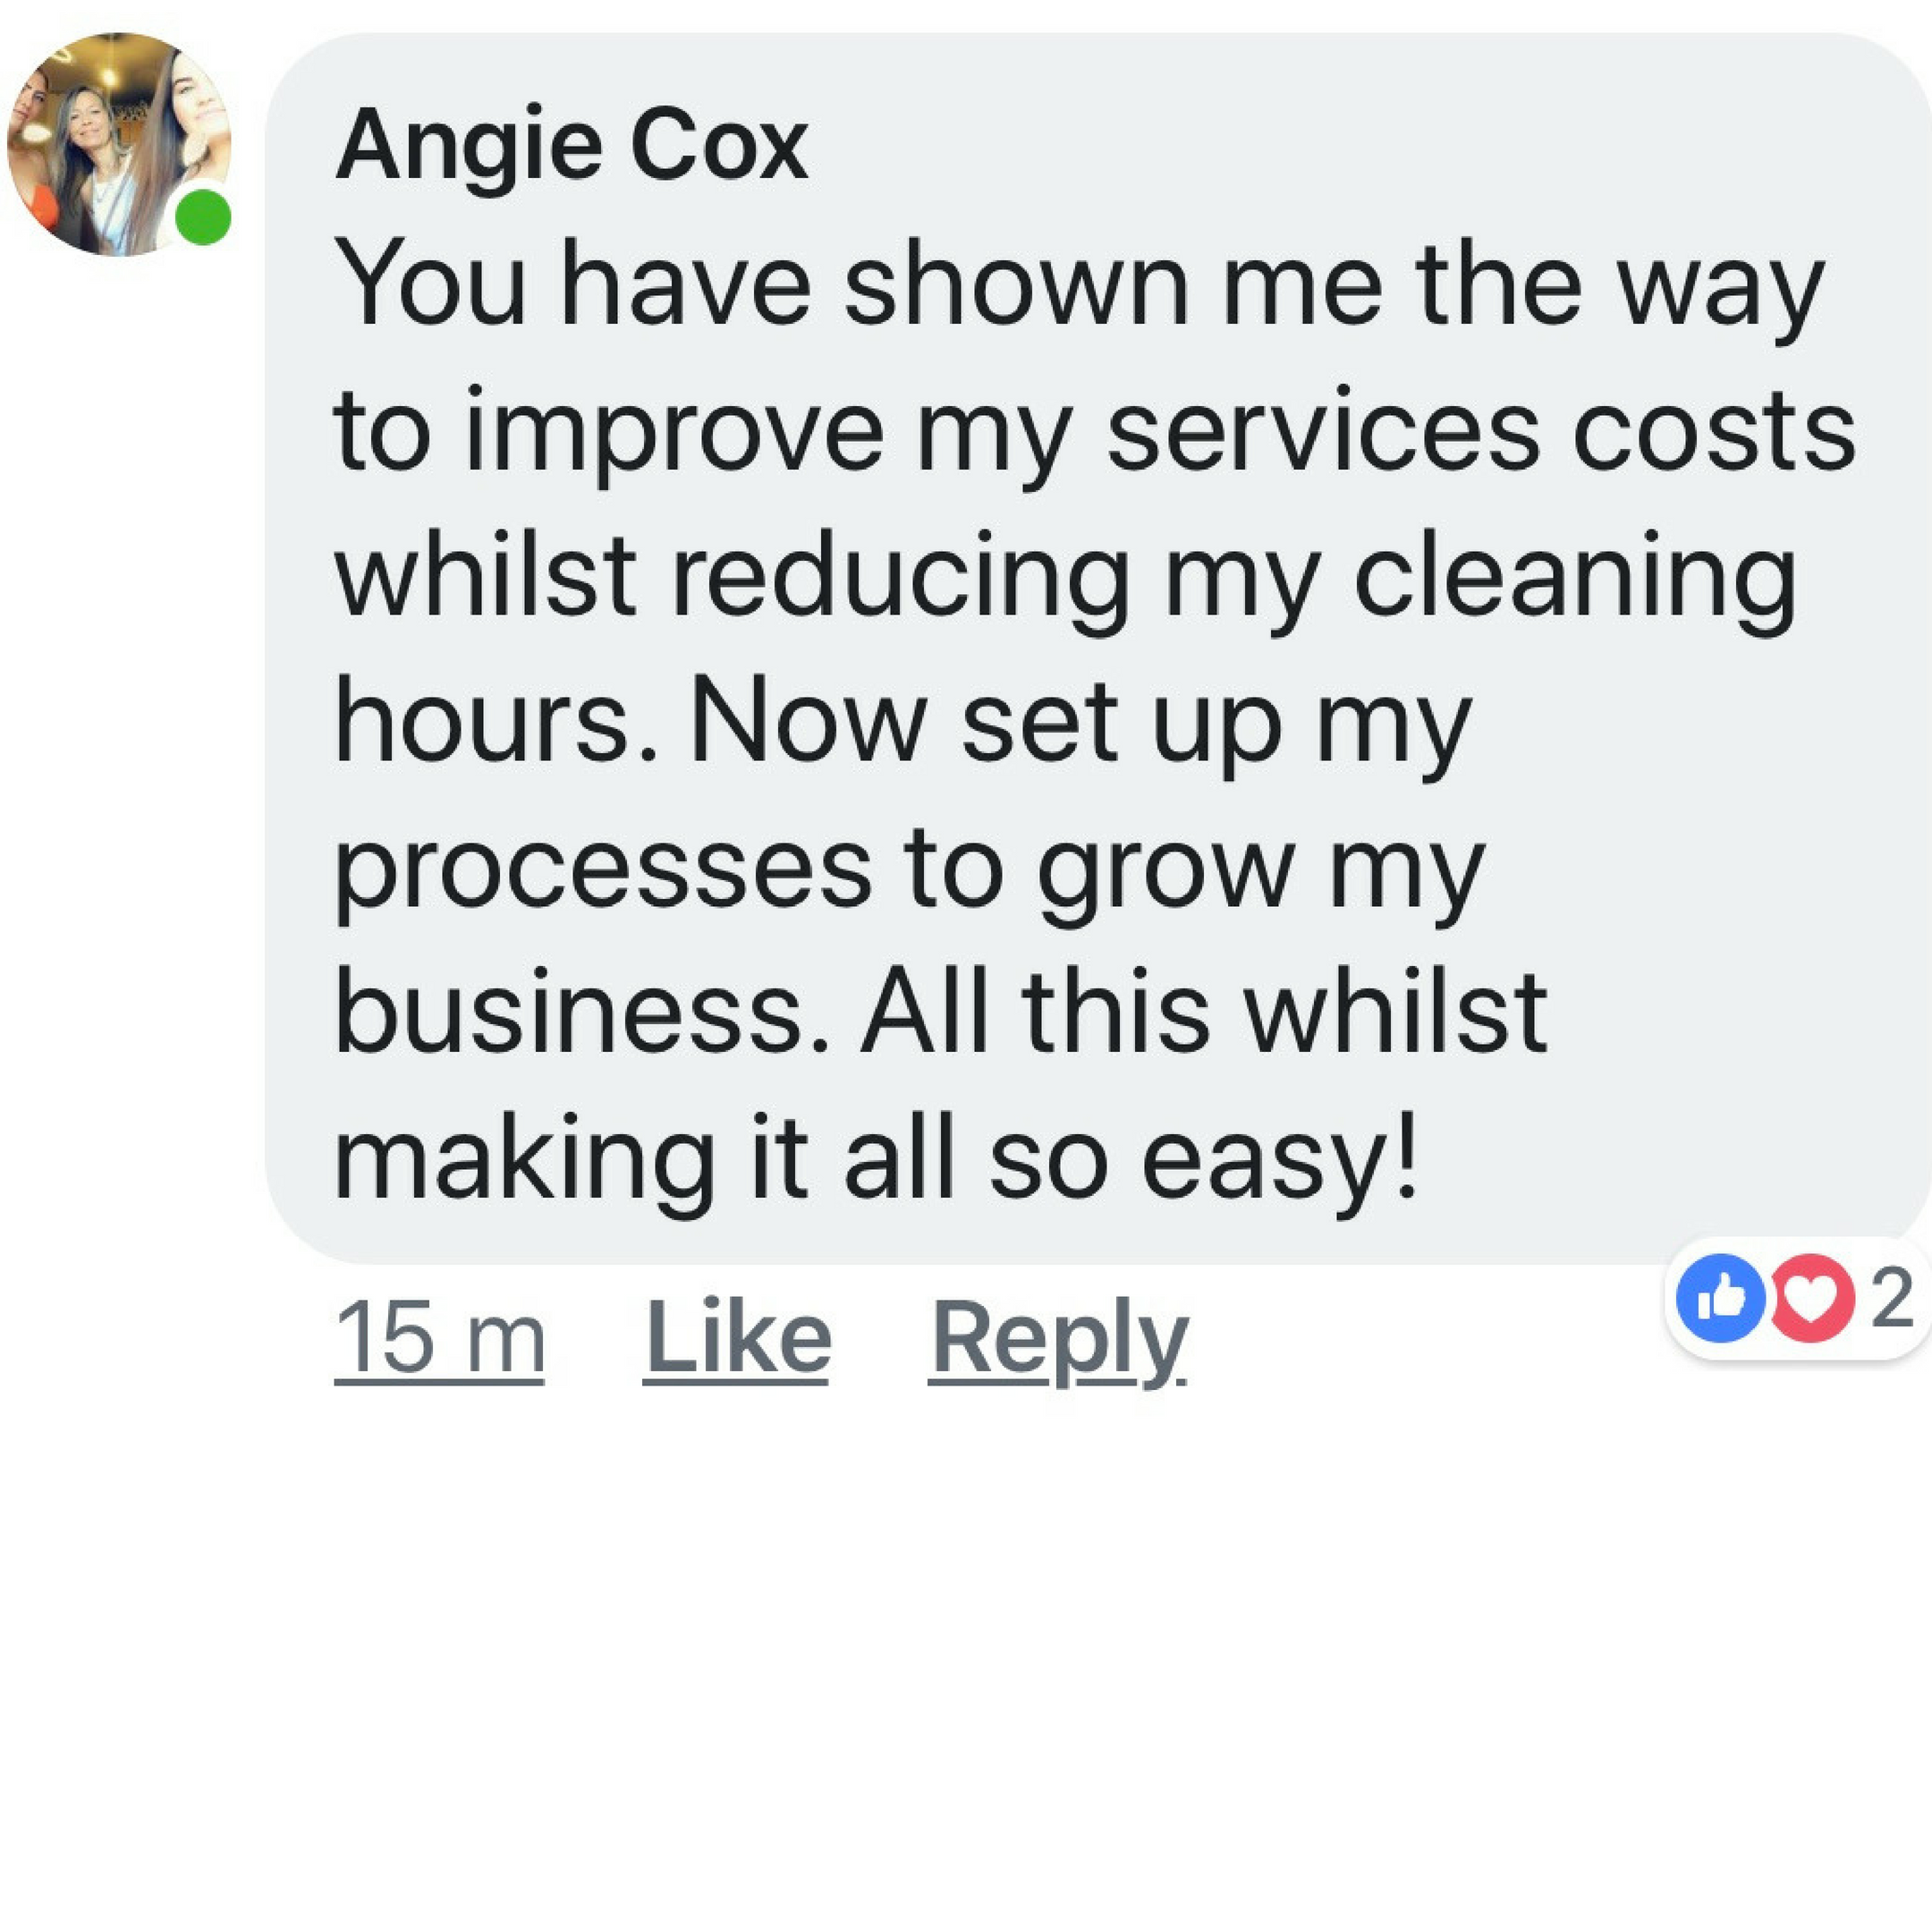
Task: Click the blue thumbs-up reaction icon
Action: click(x=1718, y=1298)
